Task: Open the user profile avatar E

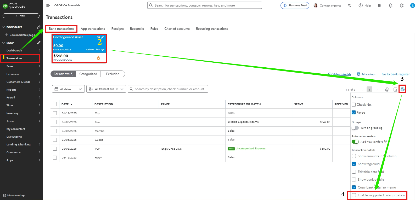Action: pos(412,5)
